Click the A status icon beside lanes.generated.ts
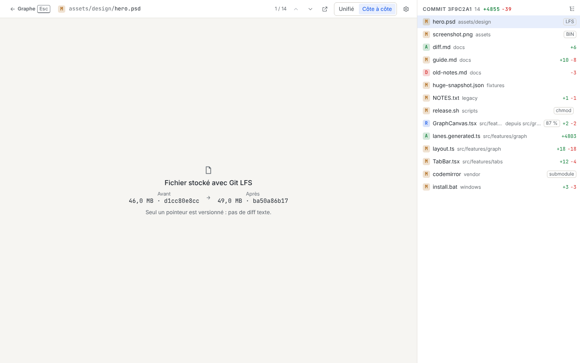This screenshot has height=363, width=580. click(x=426, y=136)
